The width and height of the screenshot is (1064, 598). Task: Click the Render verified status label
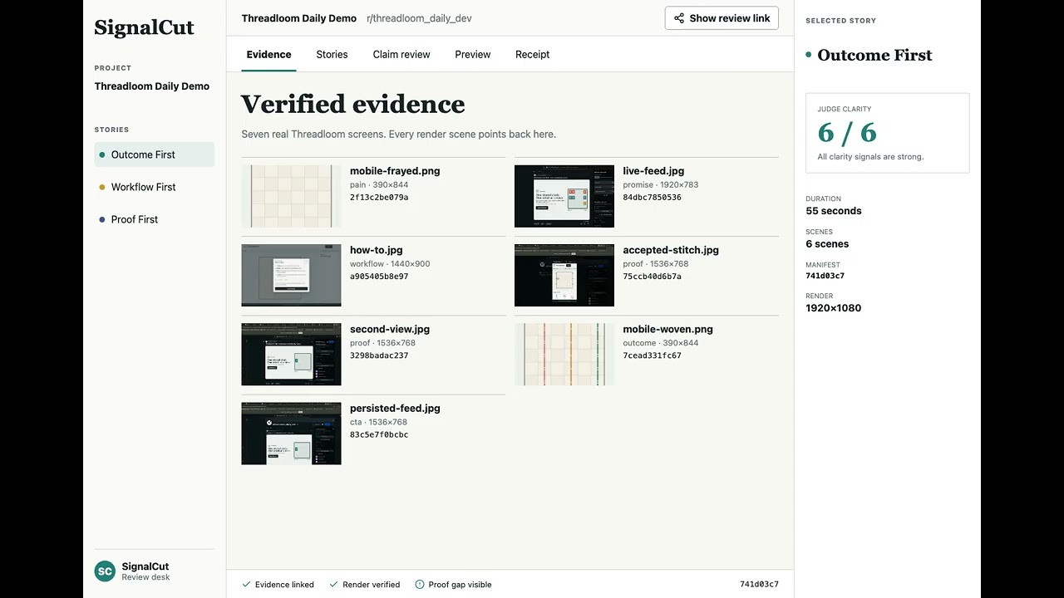(371, 585)
